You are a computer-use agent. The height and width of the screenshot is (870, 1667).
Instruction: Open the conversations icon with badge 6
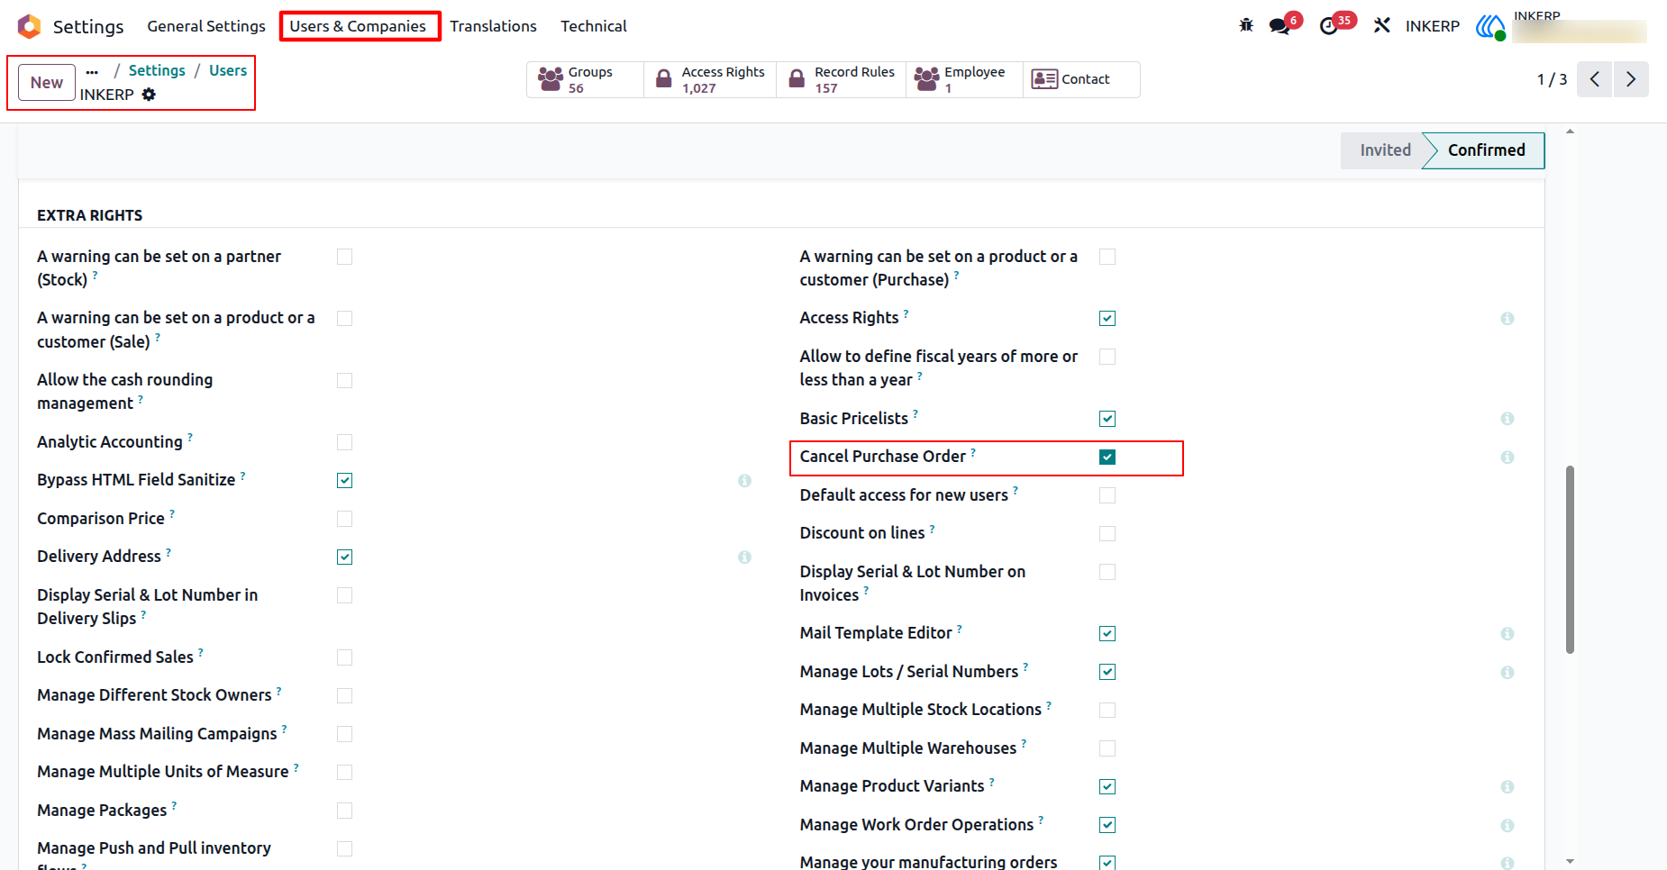tap(1280, 26)
